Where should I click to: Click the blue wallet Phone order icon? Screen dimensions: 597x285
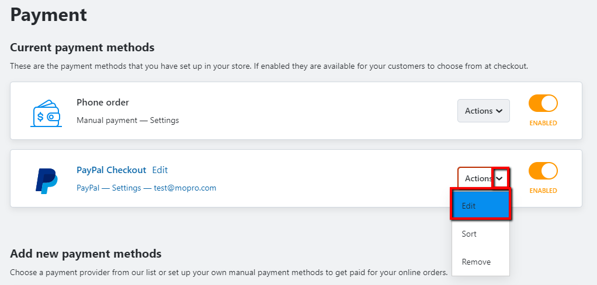click(46, 113)
